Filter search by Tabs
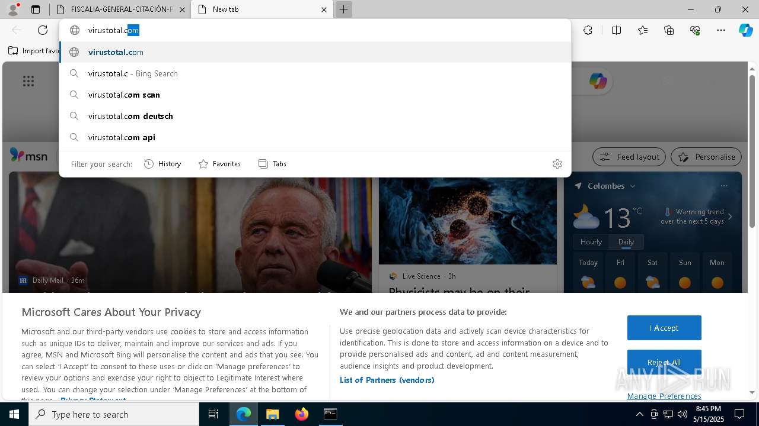This screenshot has height=426, width=759. tap(272, 164)
